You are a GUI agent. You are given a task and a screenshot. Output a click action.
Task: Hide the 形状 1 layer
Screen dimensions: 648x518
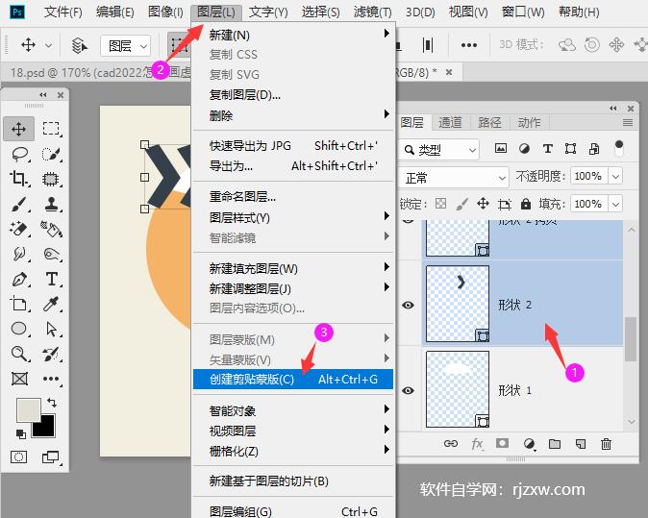pos(408,391)
